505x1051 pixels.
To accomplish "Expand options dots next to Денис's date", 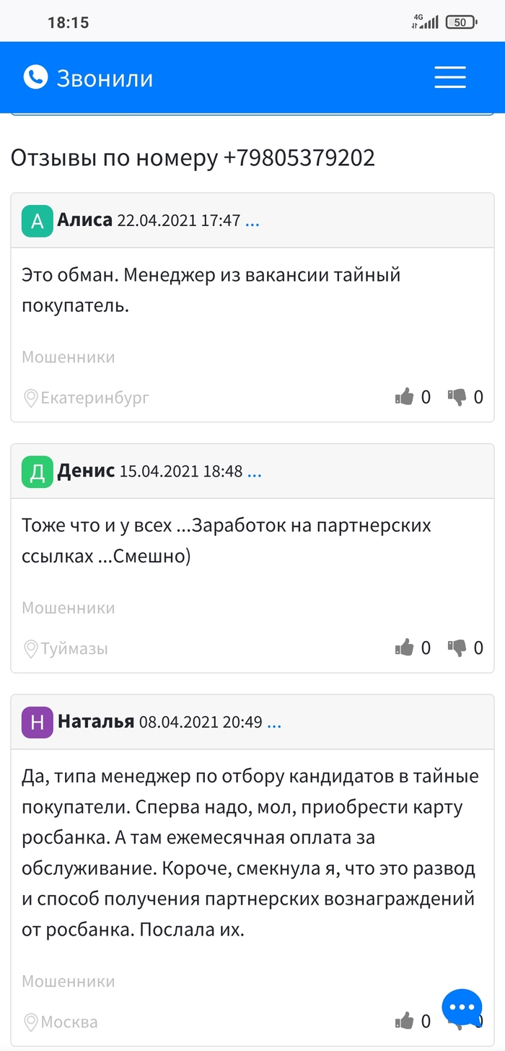I will tap(255, 472).
